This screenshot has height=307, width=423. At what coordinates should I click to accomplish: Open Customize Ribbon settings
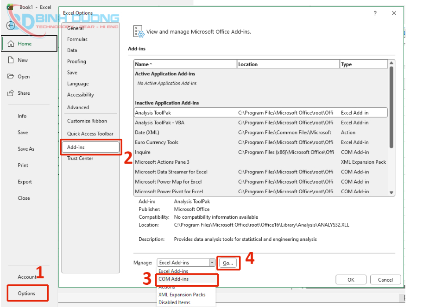pos(87,121)
